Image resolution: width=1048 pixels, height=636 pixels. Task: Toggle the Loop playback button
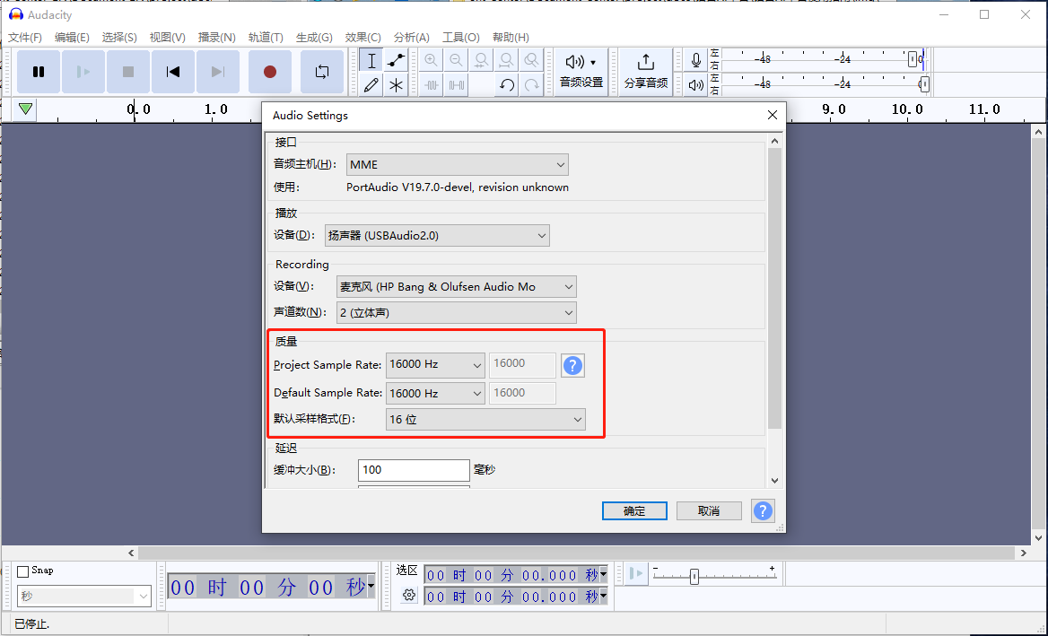321,72
